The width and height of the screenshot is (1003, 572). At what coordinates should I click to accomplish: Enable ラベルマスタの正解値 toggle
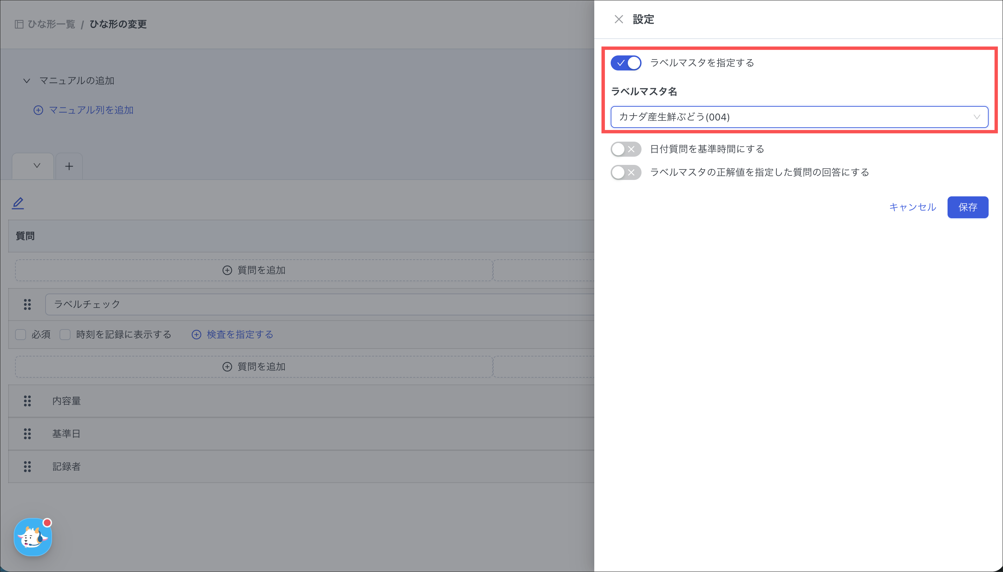pos(626,172)
